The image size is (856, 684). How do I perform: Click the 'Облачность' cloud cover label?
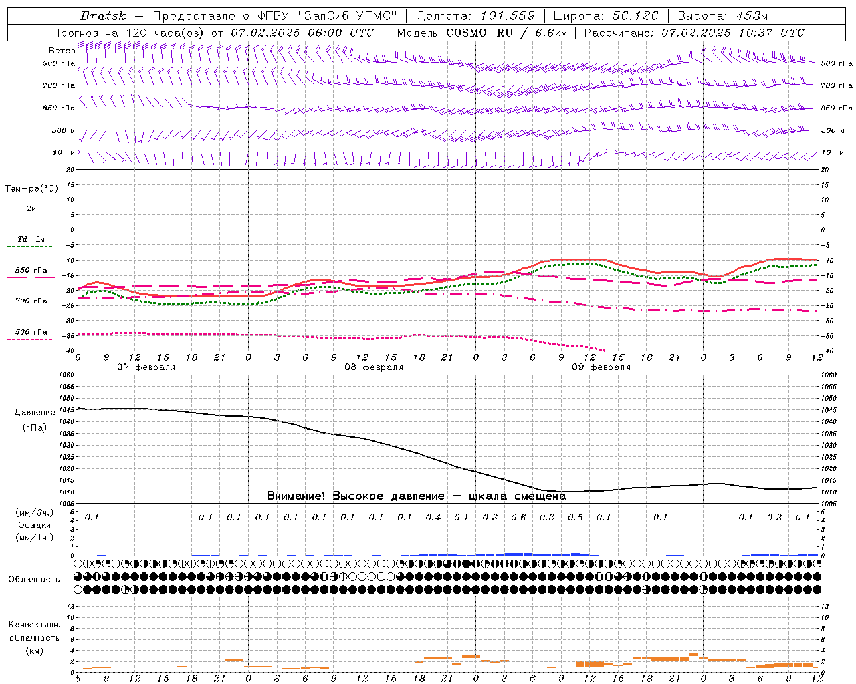click(34, 580)
